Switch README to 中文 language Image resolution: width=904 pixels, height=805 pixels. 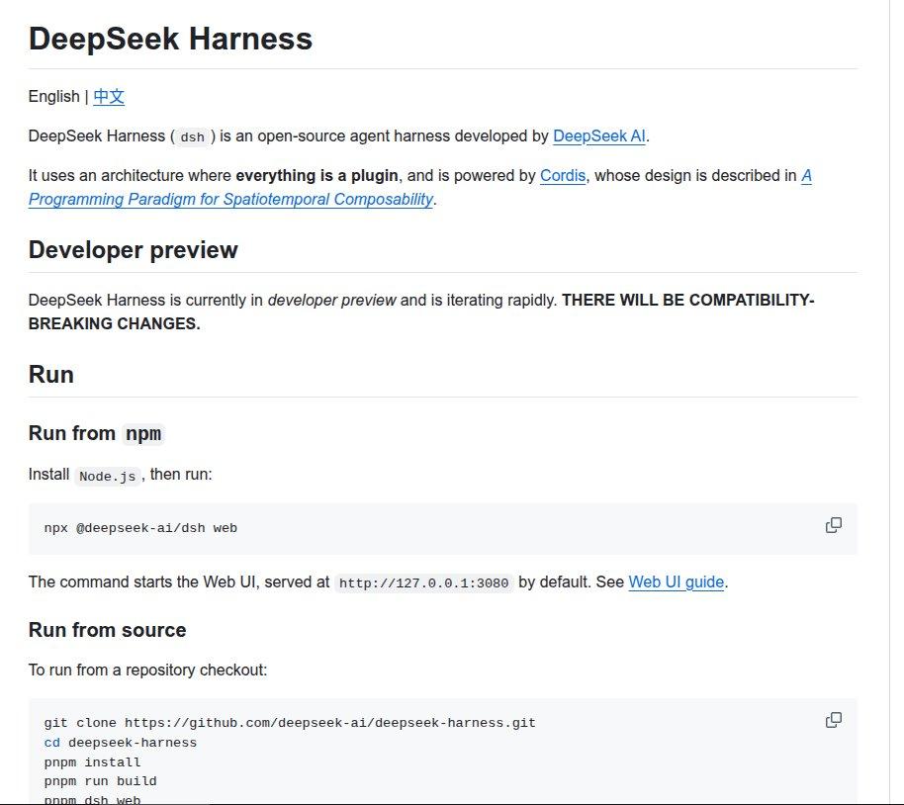click(109, 96)
